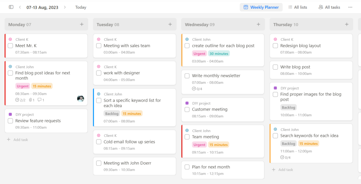Click Add task under Monday column
Screen dimensions: 361x184
(18, 139)
